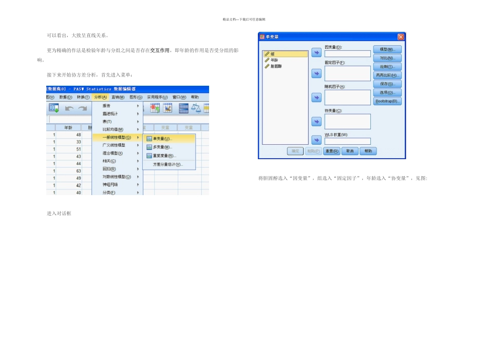Click the Bootstrap(B) button
The image size is (488, 345).
(387, 101)
